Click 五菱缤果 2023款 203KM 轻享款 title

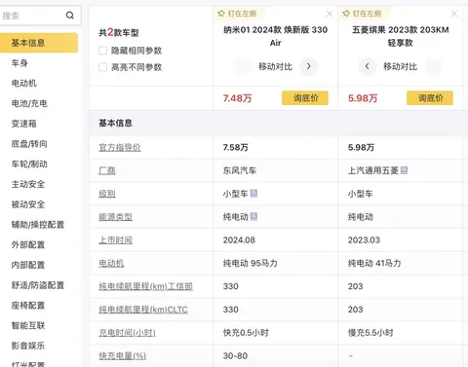(400, 36)
